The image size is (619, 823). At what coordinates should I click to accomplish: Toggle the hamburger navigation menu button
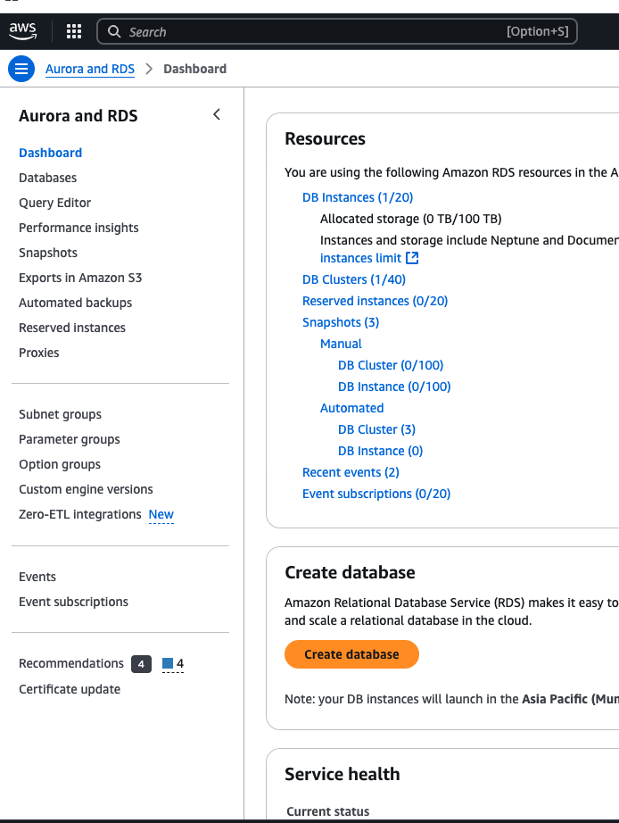[x=21, y=69]
